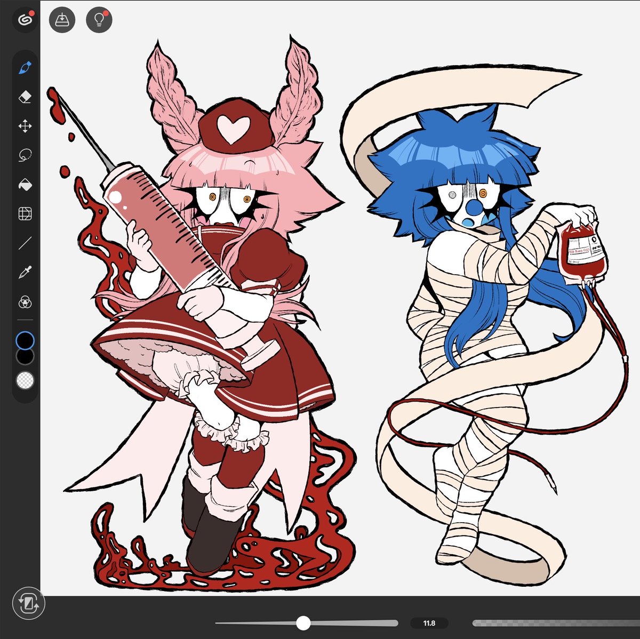This screenshot has width=640, height=639.
Task: Choose the transparent checkered color swatch
Action: (x=25, y=380)
